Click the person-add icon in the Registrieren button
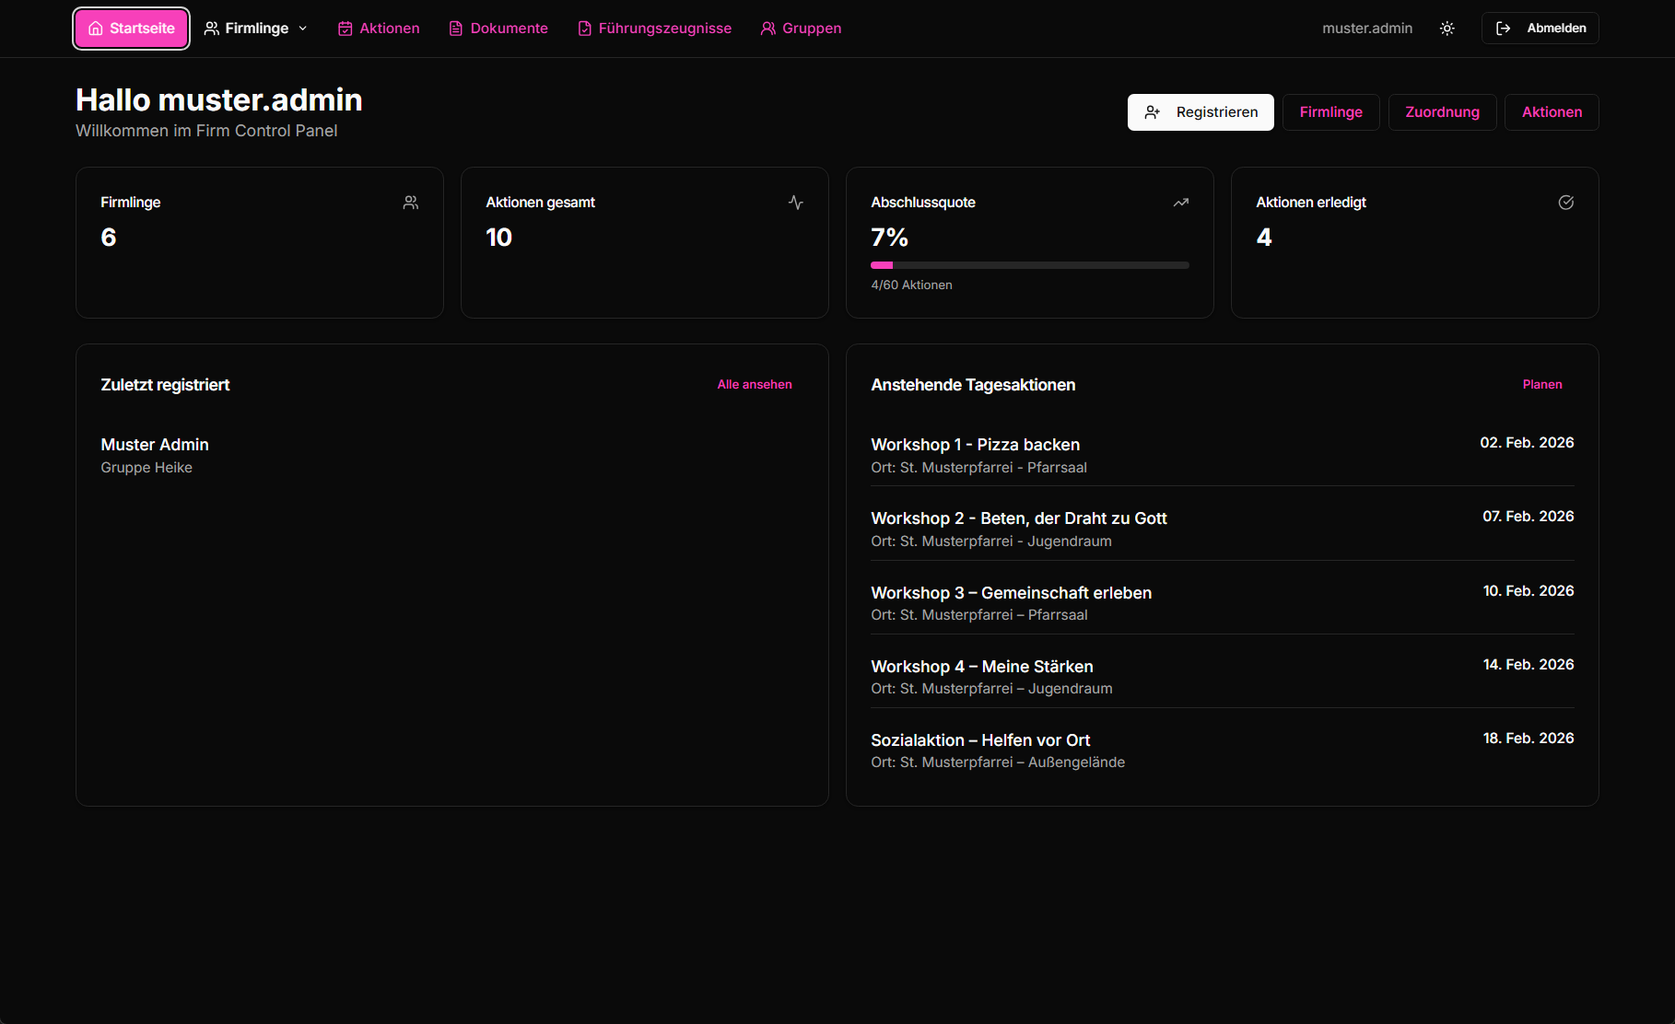 click(1153, 111)
